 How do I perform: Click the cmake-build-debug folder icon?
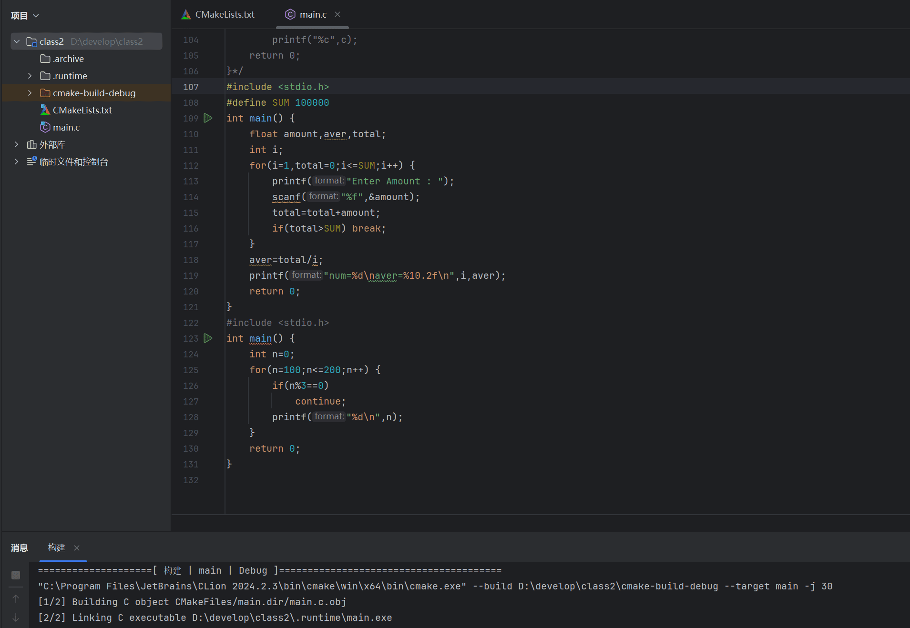coord(45,93)
